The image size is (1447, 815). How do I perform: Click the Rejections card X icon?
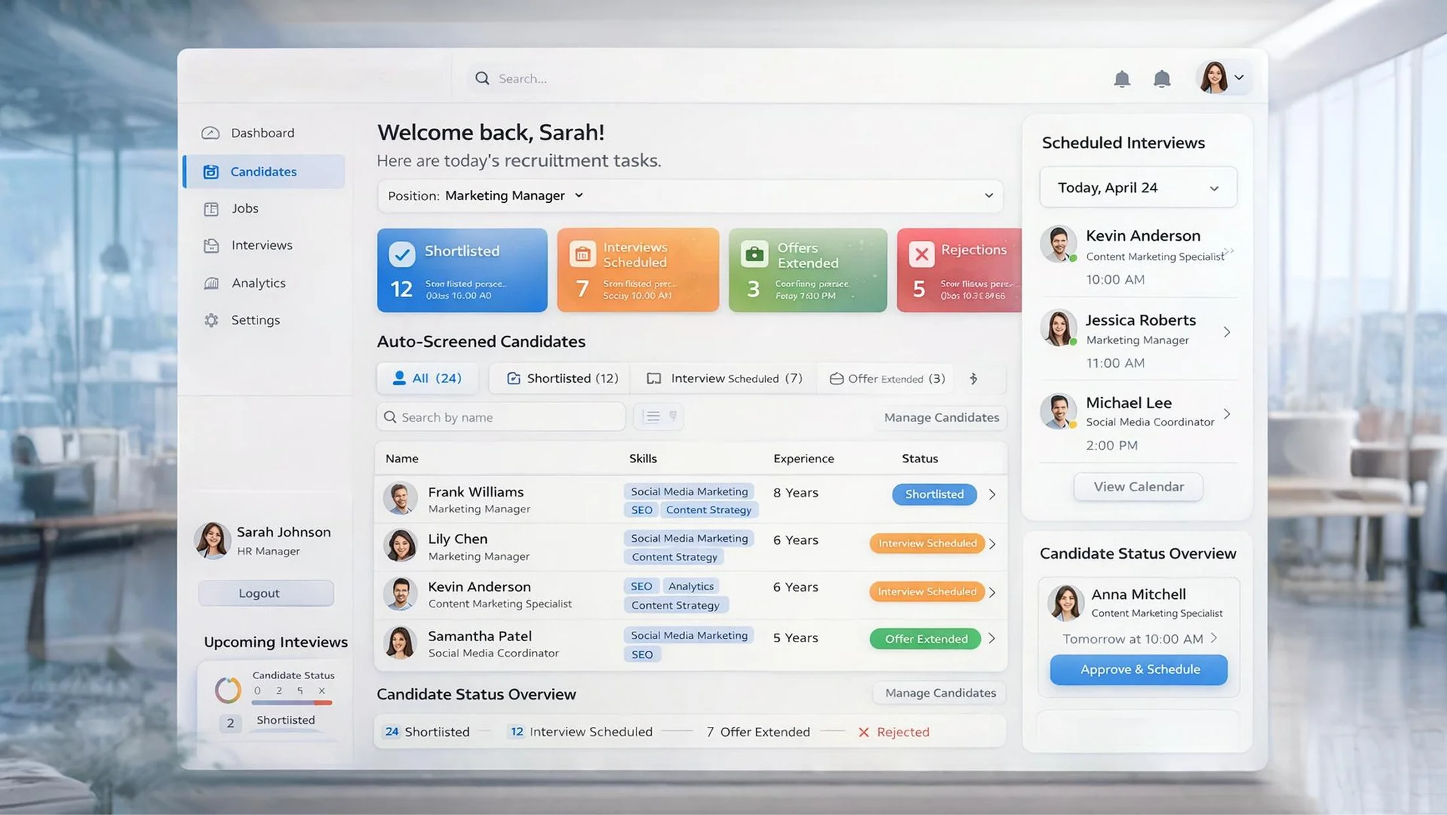pyautogui.click(x=921, y=253)
